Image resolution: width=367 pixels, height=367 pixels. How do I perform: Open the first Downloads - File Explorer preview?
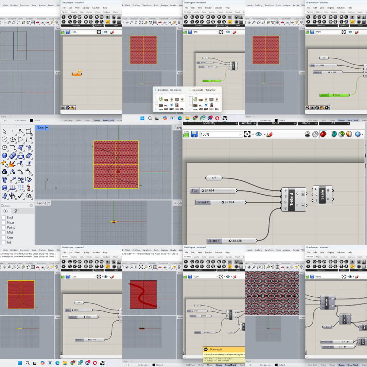(170, 100)
